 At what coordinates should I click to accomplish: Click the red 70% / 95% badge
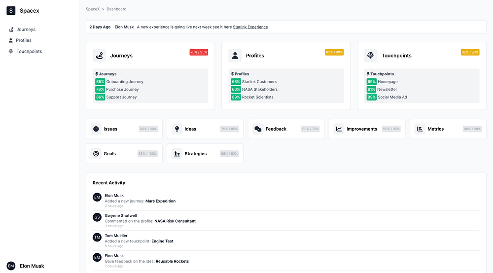tap(199, 52)
